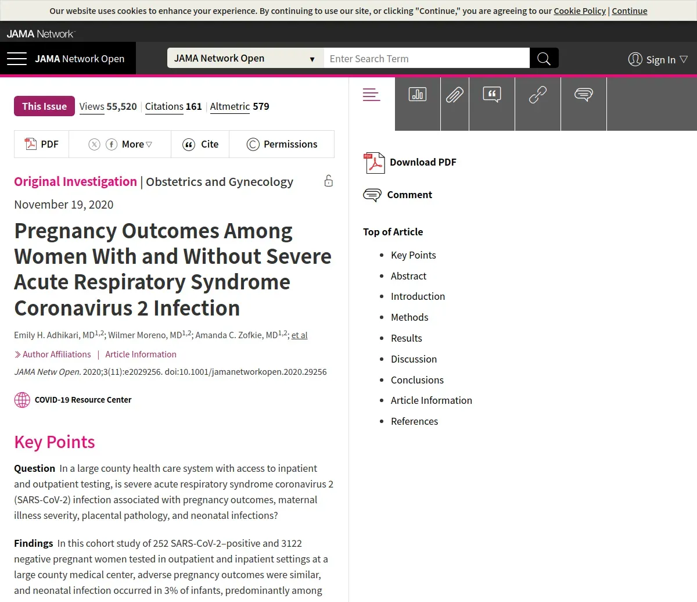Jump to the References section

click(414, 421)
